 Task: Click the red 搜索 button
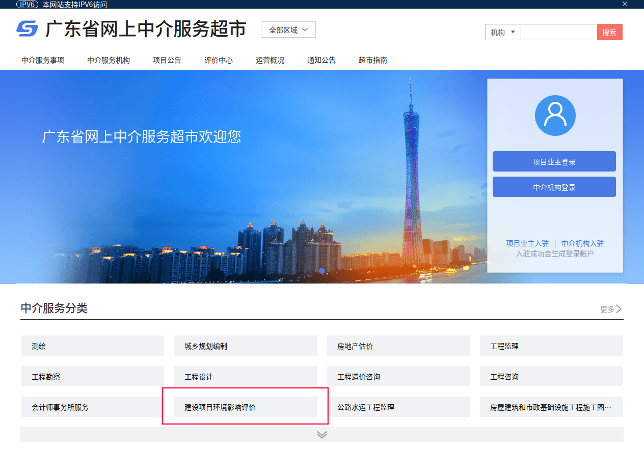(610, 32)
